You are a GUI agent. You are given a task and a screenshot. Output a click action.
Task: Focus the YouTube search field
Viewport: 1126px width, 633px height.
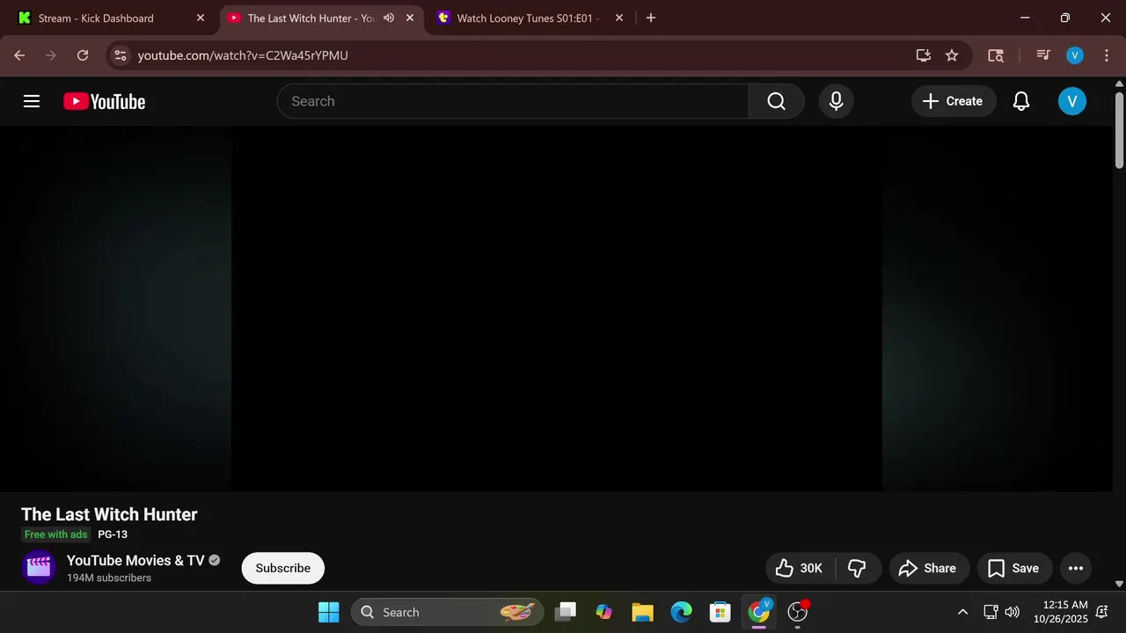pyautogui.click(x=514, y=101)
